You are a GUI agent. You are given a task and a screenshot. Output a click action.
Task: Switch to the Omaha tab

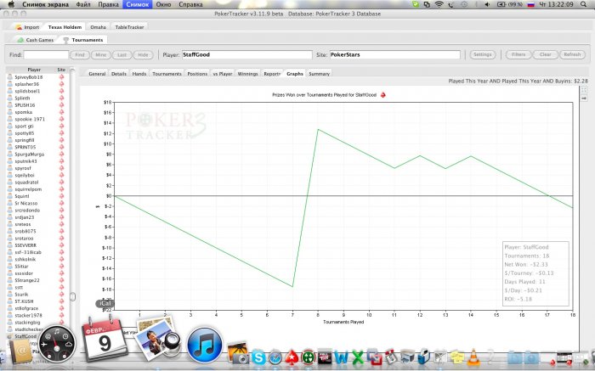pyautogui.click(x=98, y=27)
